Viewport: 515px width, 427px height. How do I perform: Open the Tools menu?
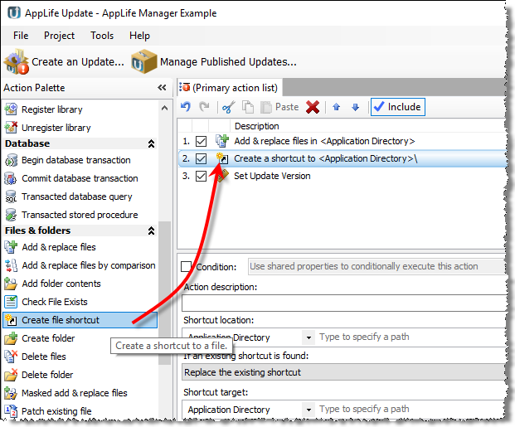(x=102, y=36)
